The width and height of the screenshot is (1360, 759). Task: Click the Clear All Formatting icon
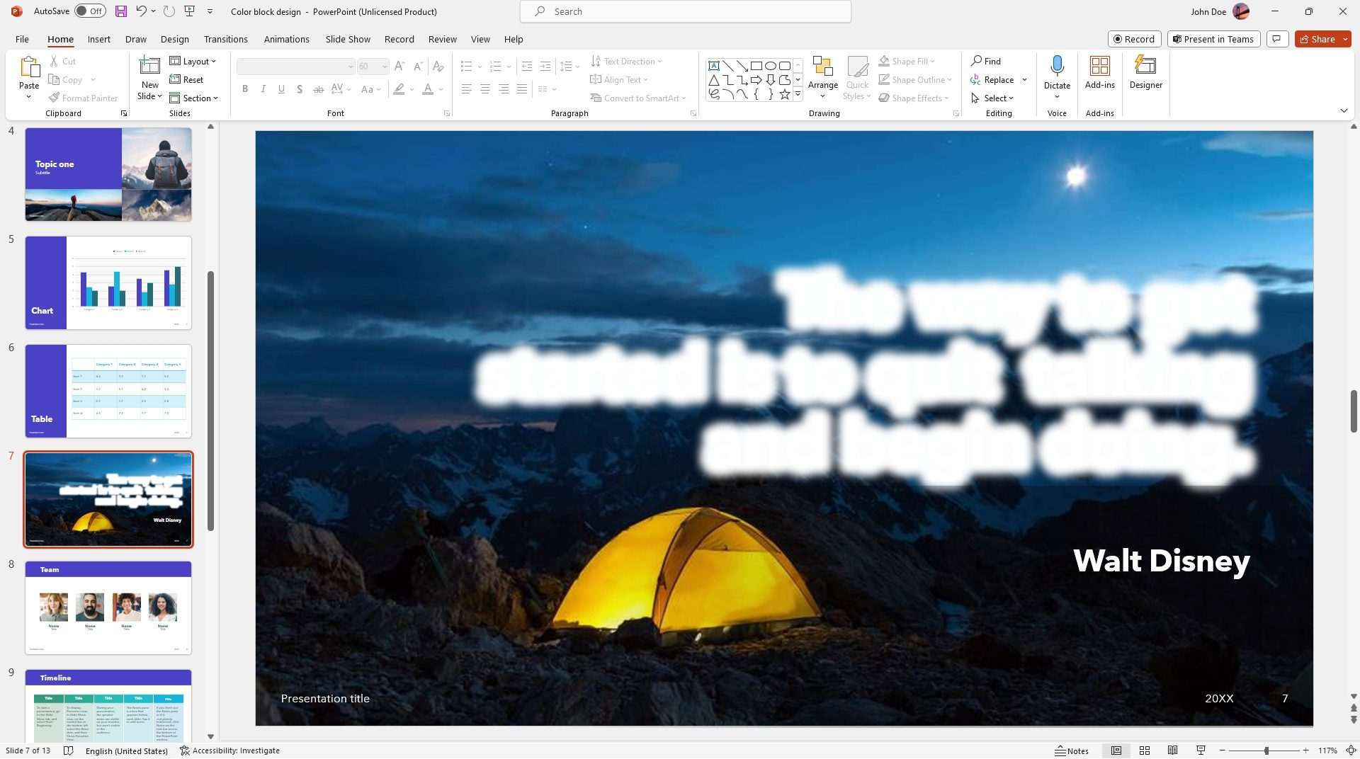438,66
